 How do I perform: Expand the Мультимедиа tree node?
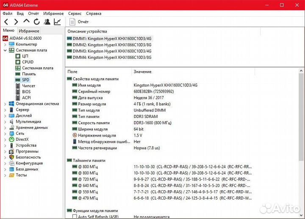pos(5,122)
